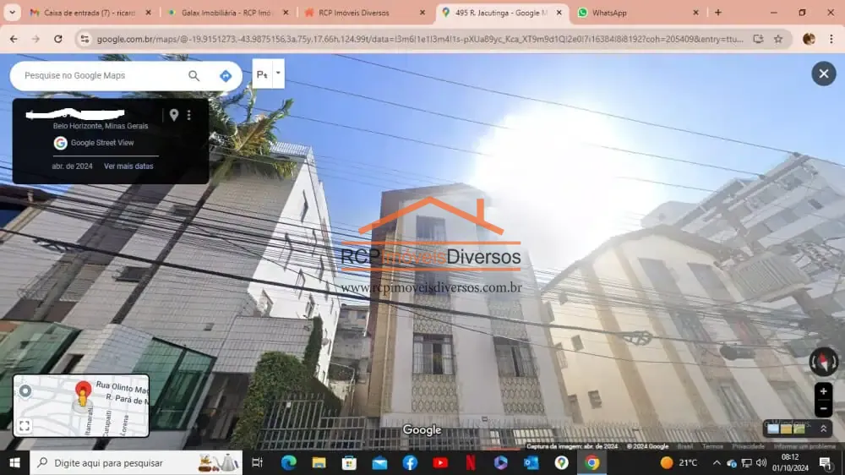
Task: Switch to the RCP Imóveis Diversos tab
Action: tap(365, 13)
